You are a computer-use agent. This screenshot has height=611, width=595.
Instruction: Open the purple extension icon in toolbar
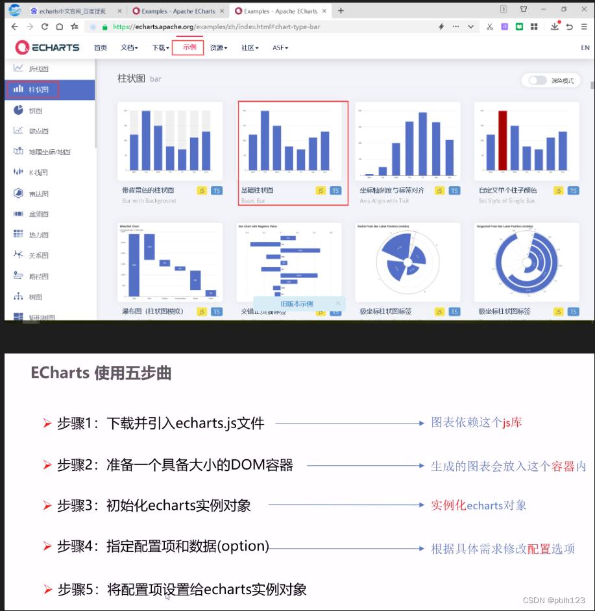[x=505, y=27]
